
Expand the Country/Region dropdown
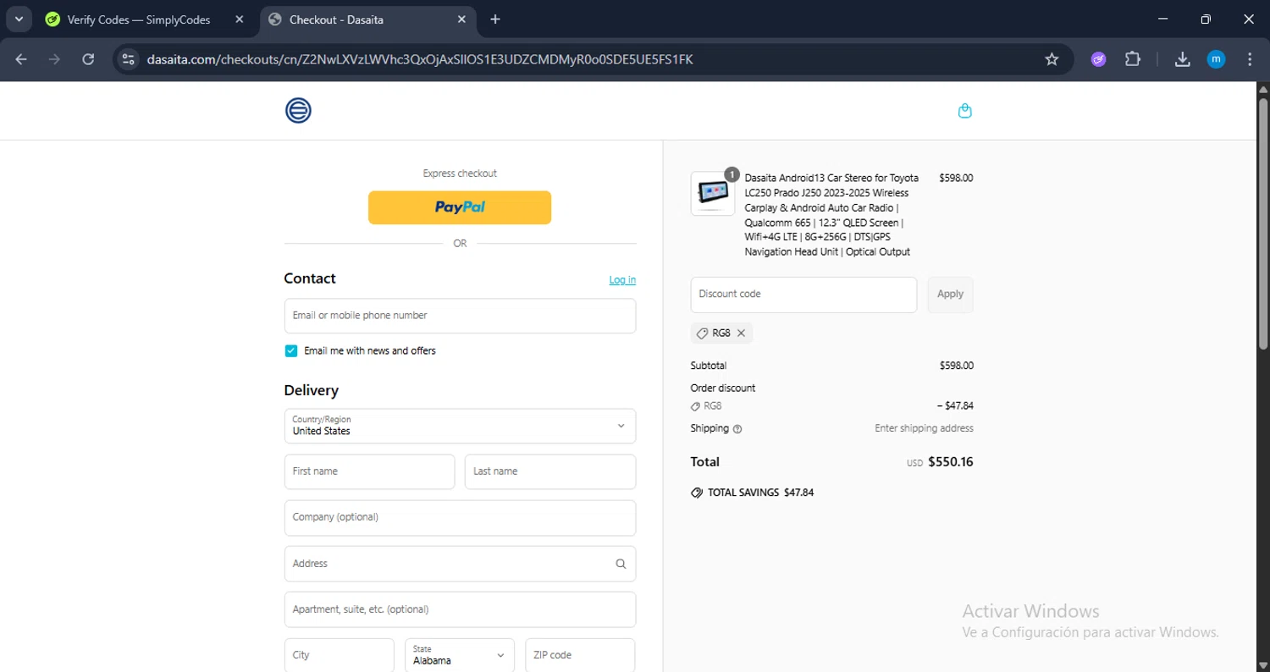[460, 426]
